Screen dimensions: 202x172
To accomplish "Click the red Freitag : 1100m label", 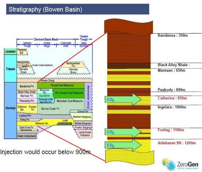I will pyautogui.click(x=171, y=130).
